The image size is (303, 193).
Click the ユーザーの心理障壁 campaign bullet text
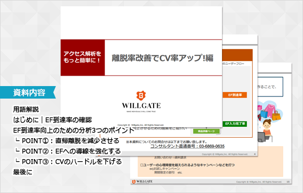pos(188,165)
